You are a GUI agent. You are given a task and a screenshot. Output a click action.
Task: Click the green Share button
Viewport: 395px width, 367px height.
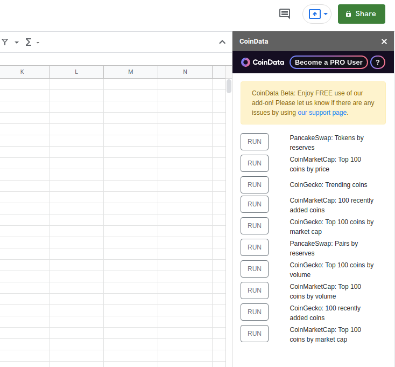coord(361,14)
